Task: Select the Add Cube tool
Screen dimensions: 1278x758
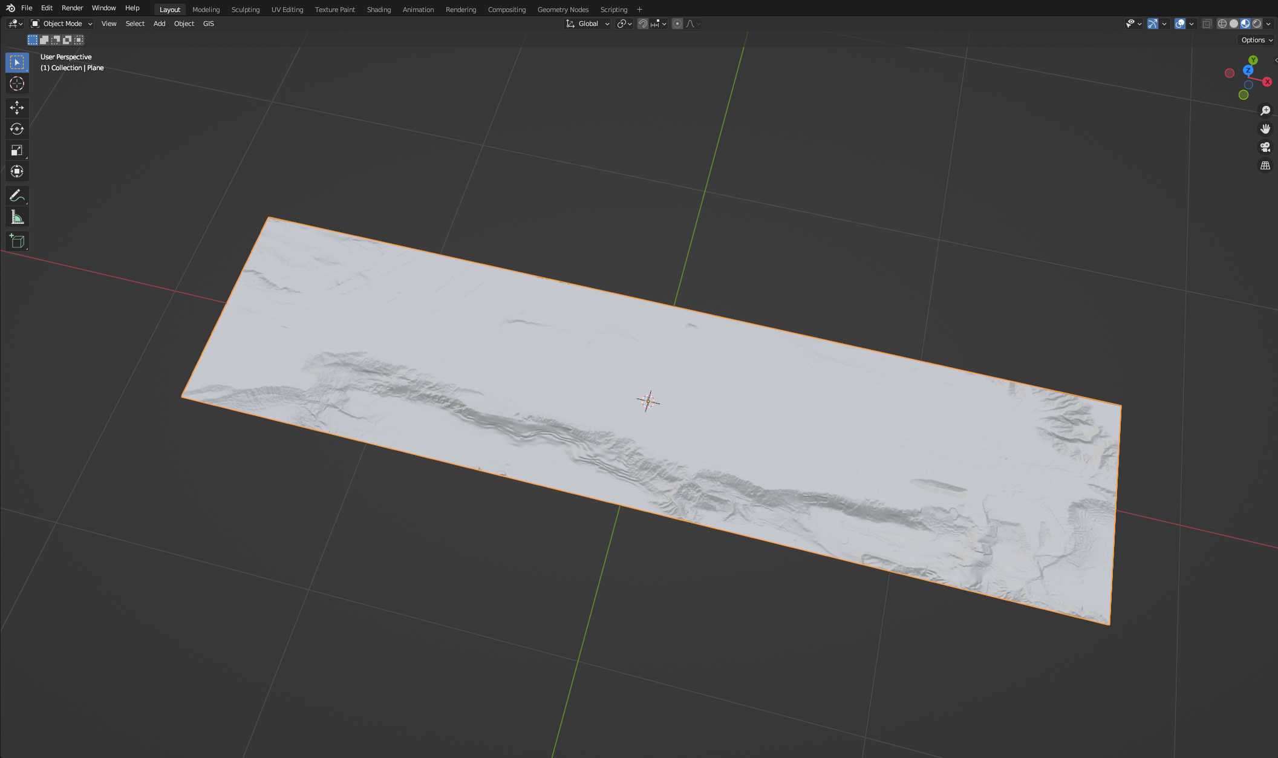Action: [x=17, y=241]
